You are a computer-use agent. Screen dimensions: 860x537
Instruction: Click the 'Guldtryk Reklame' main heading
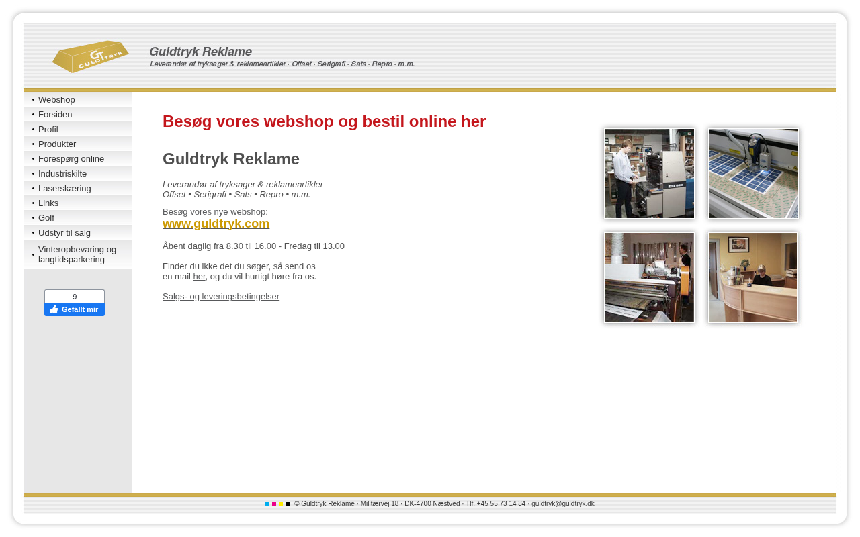click(x=231, y=159)
